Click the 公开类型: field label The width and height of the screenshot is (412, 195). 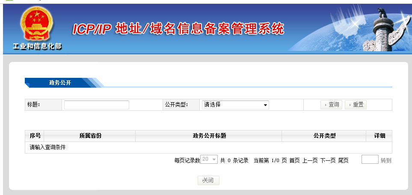(177, 105)
